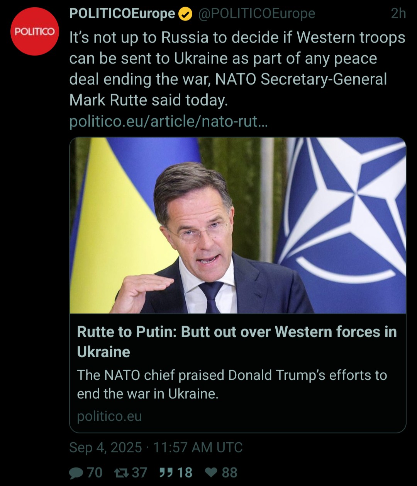Screen dimensions: 417x486
Task: Tap the reply speech bubble icon
Action: (76, 472)
